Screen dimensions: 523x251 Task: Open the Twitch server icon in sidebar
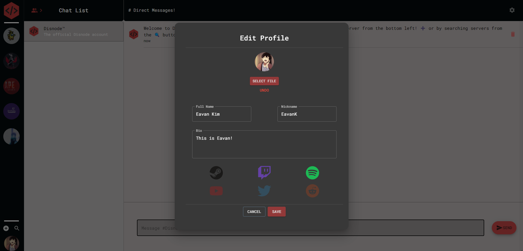(x=11, y=111)
